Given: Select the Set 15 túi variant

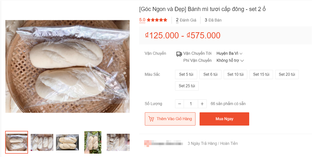Looking at the screenshot, I should pyautogui.click(x=261, y=74).
